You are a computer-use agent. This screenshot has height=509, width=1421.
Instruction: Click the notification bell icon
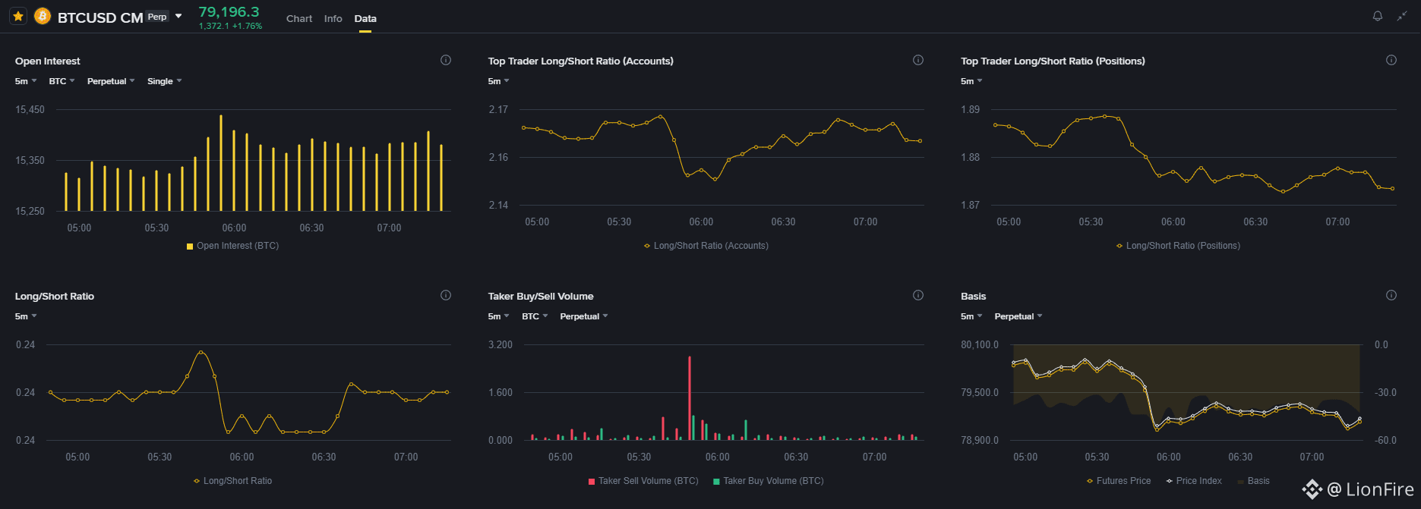coord(1378,16)
